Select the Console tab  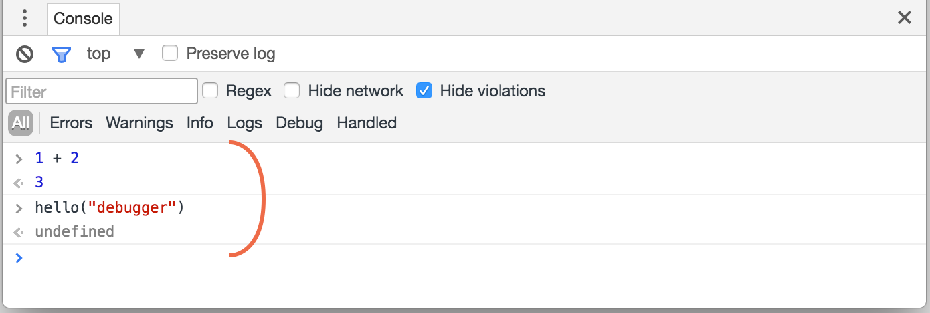(83, 19)
